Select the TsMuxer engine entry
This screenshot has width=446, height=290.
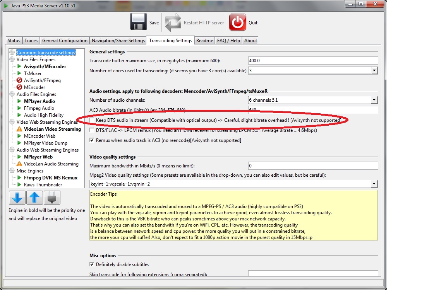33,73
